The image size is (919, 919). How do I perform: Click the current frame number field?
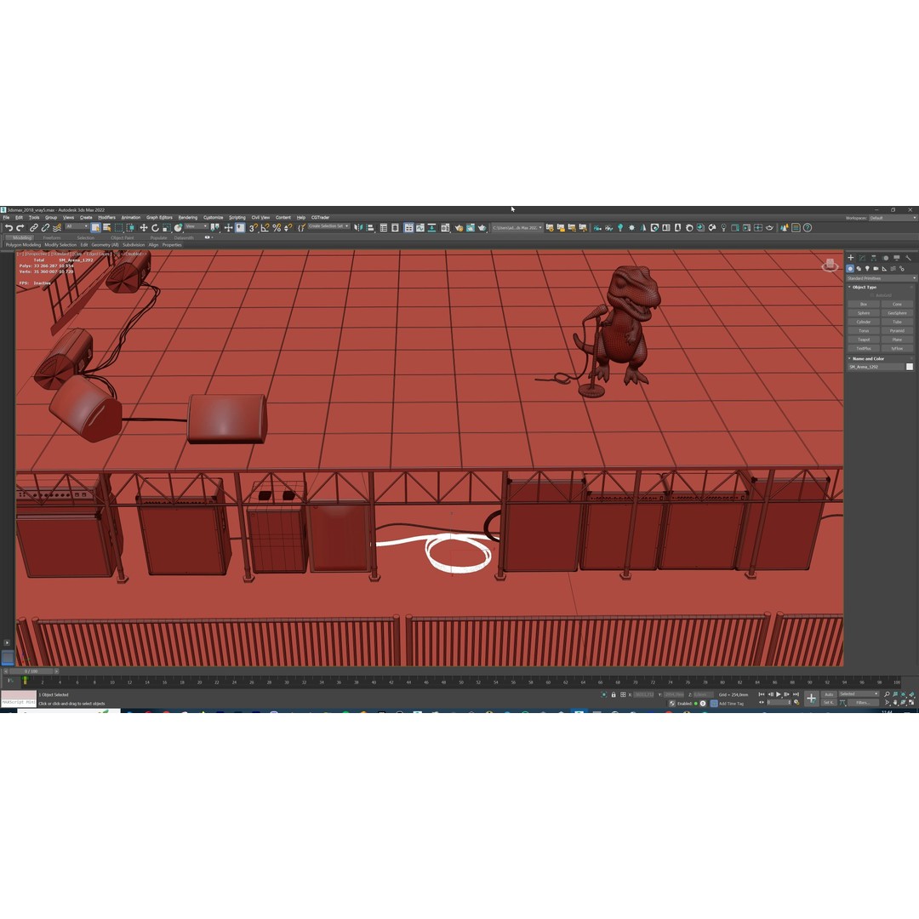point(779,702)
